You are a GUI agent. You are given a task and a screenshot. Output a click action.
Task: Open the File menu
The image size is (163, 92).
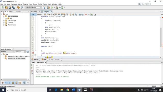click(2, 4)
